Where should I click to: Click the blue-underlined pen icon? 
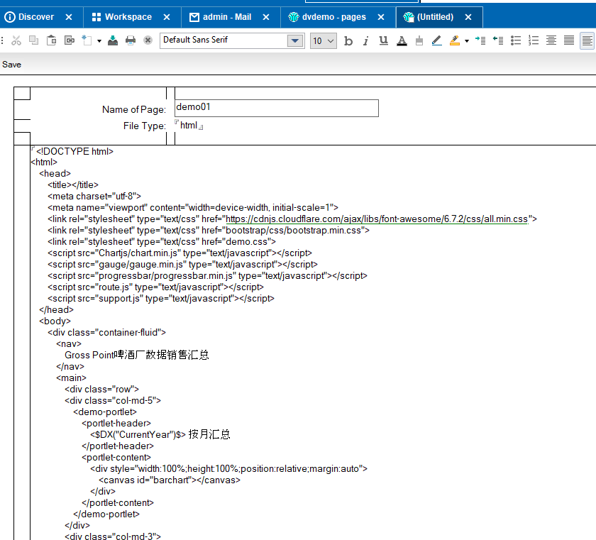[x=437, y=40]
